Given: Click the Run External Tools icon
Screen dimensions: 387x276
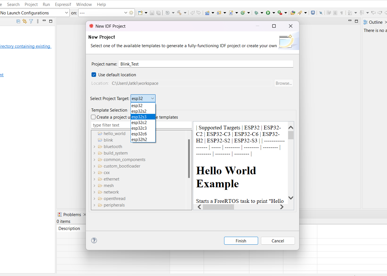Looking at the screenshot, I should click(x=280, y=13).
